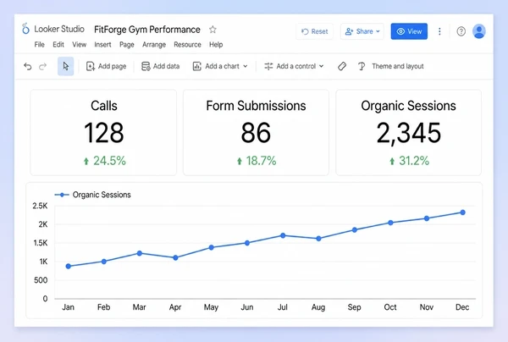Click the Looker Studio logo icon
The width and height of the screenshot is (508, 342).
[25, 29]
